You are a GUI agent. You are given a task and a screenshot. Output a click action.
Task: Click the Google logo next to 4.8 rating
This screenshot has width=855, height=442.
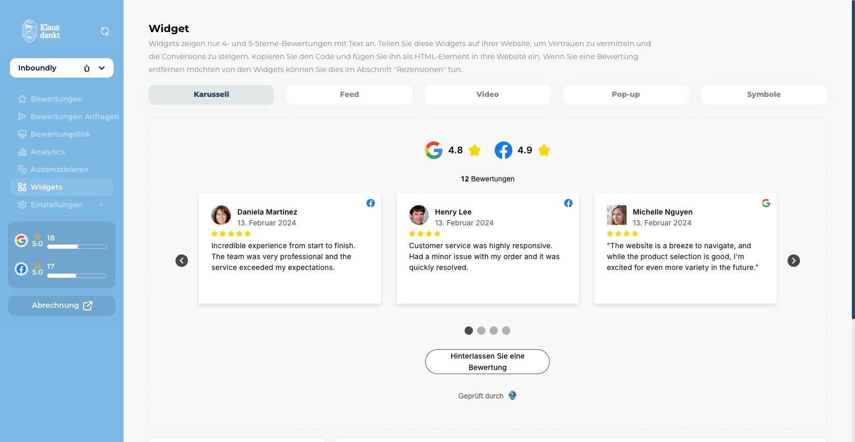tap(433, 150)
